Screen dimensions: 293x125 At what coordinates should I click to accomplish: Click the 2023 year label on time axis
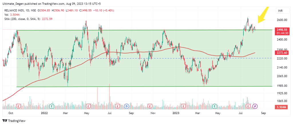(176, 113)
